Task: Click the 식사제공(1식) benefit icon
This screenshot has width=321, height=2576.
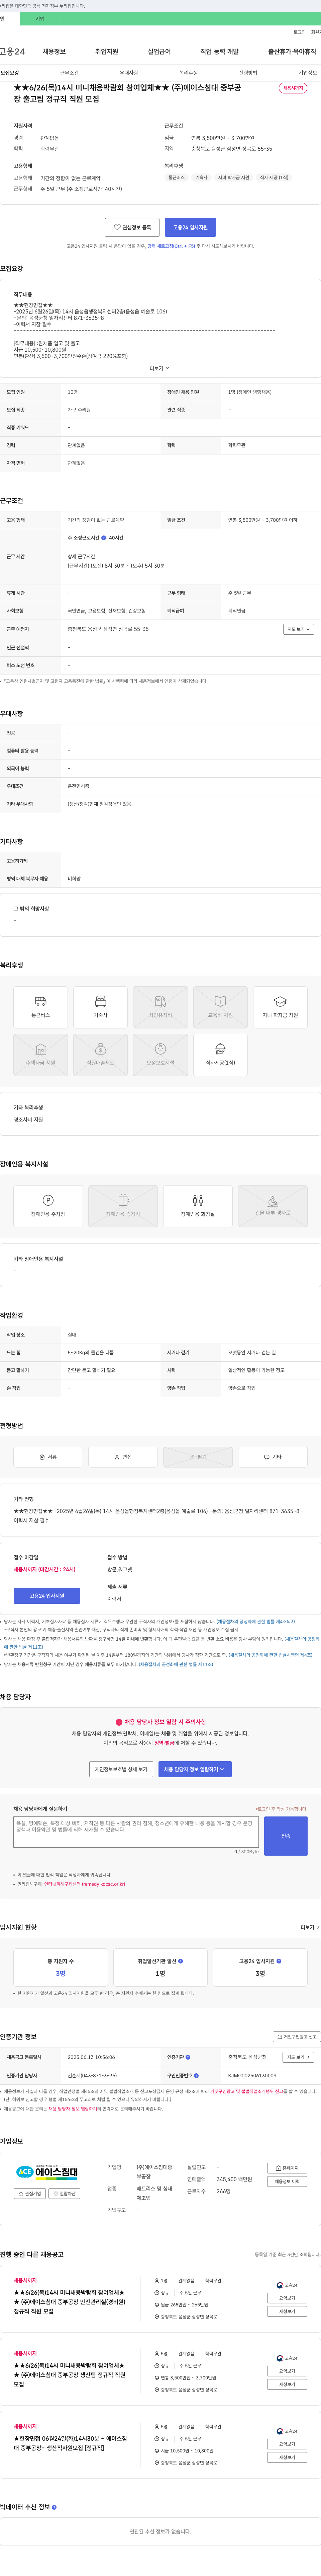Action: click(220, 1055)
